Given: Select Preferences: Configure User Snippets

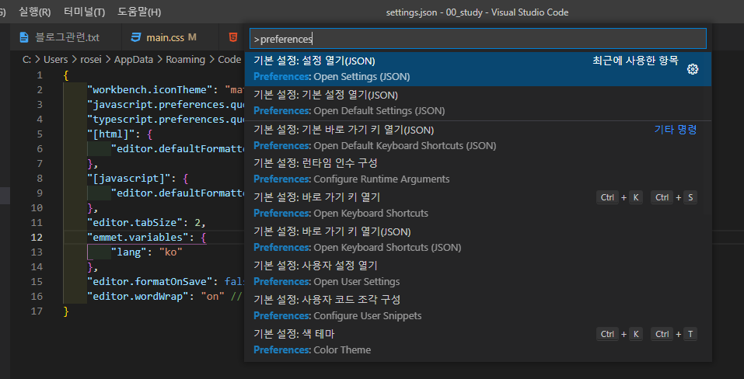Looking at the screenshot, I should (x=478, y=308).
